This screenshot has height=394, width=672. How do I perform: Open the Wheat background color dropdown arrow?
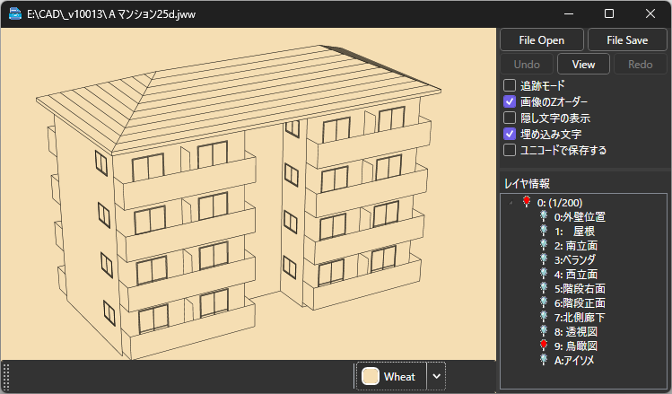pos(436,377)
